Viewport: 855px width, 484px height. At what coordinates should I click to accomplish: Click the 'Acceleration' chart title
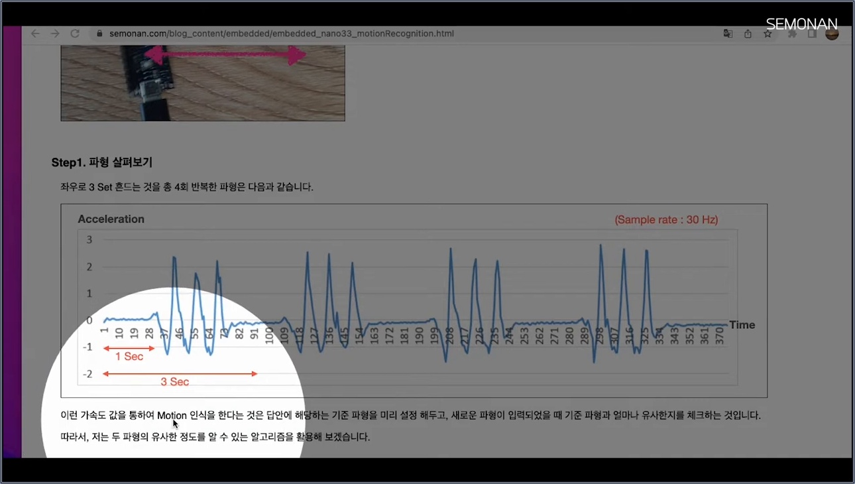point(111,219)
